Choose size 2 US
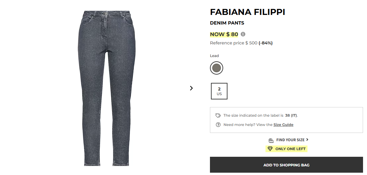 (x=219, y=91)
